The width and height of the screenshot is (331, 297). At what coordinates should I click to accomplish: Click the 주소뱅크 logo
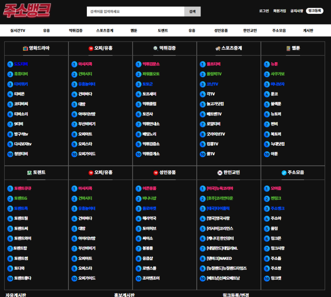coord(28,11)
